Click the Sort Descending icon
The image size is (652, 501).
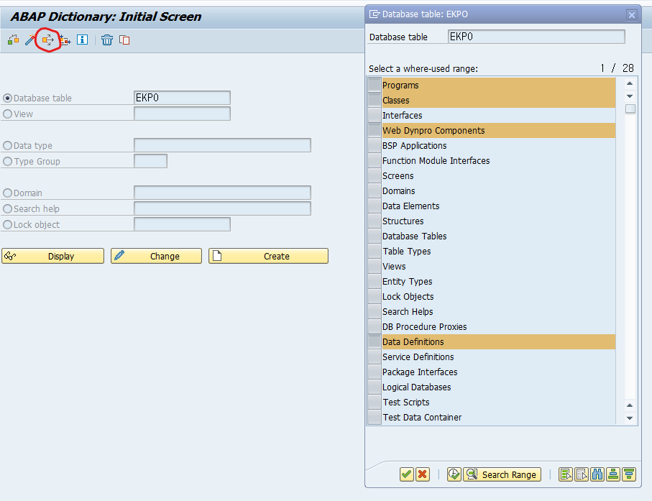629,474
